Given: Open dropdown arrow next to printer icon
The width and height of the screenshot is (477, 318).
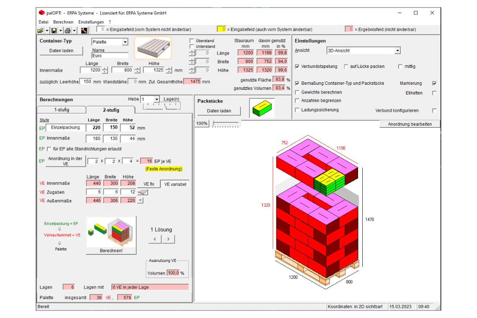Looking at the screenshot, I should coord(74,30).
